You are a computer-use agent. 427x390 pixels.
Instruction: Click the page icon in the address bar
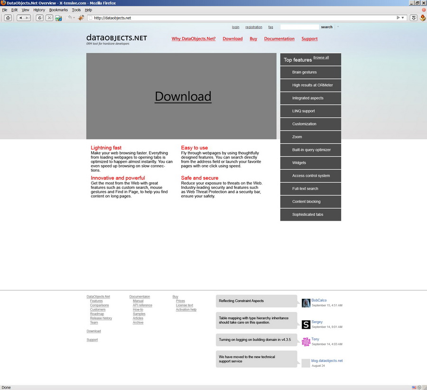(91, 18)
